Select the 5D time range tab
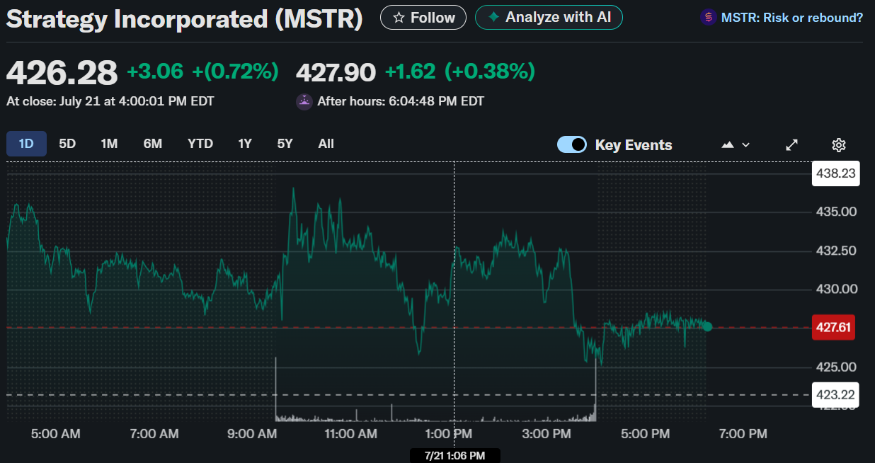This screenshot has height=463, width=875. point(67,144)
